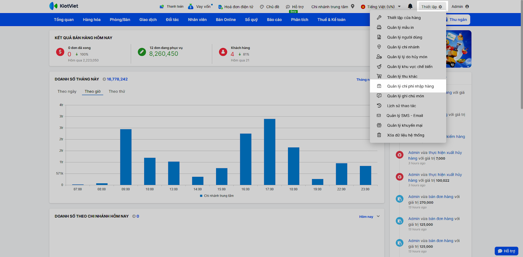Click the icon beside Quản lý lý do hủy món

(x=379, y=57)
